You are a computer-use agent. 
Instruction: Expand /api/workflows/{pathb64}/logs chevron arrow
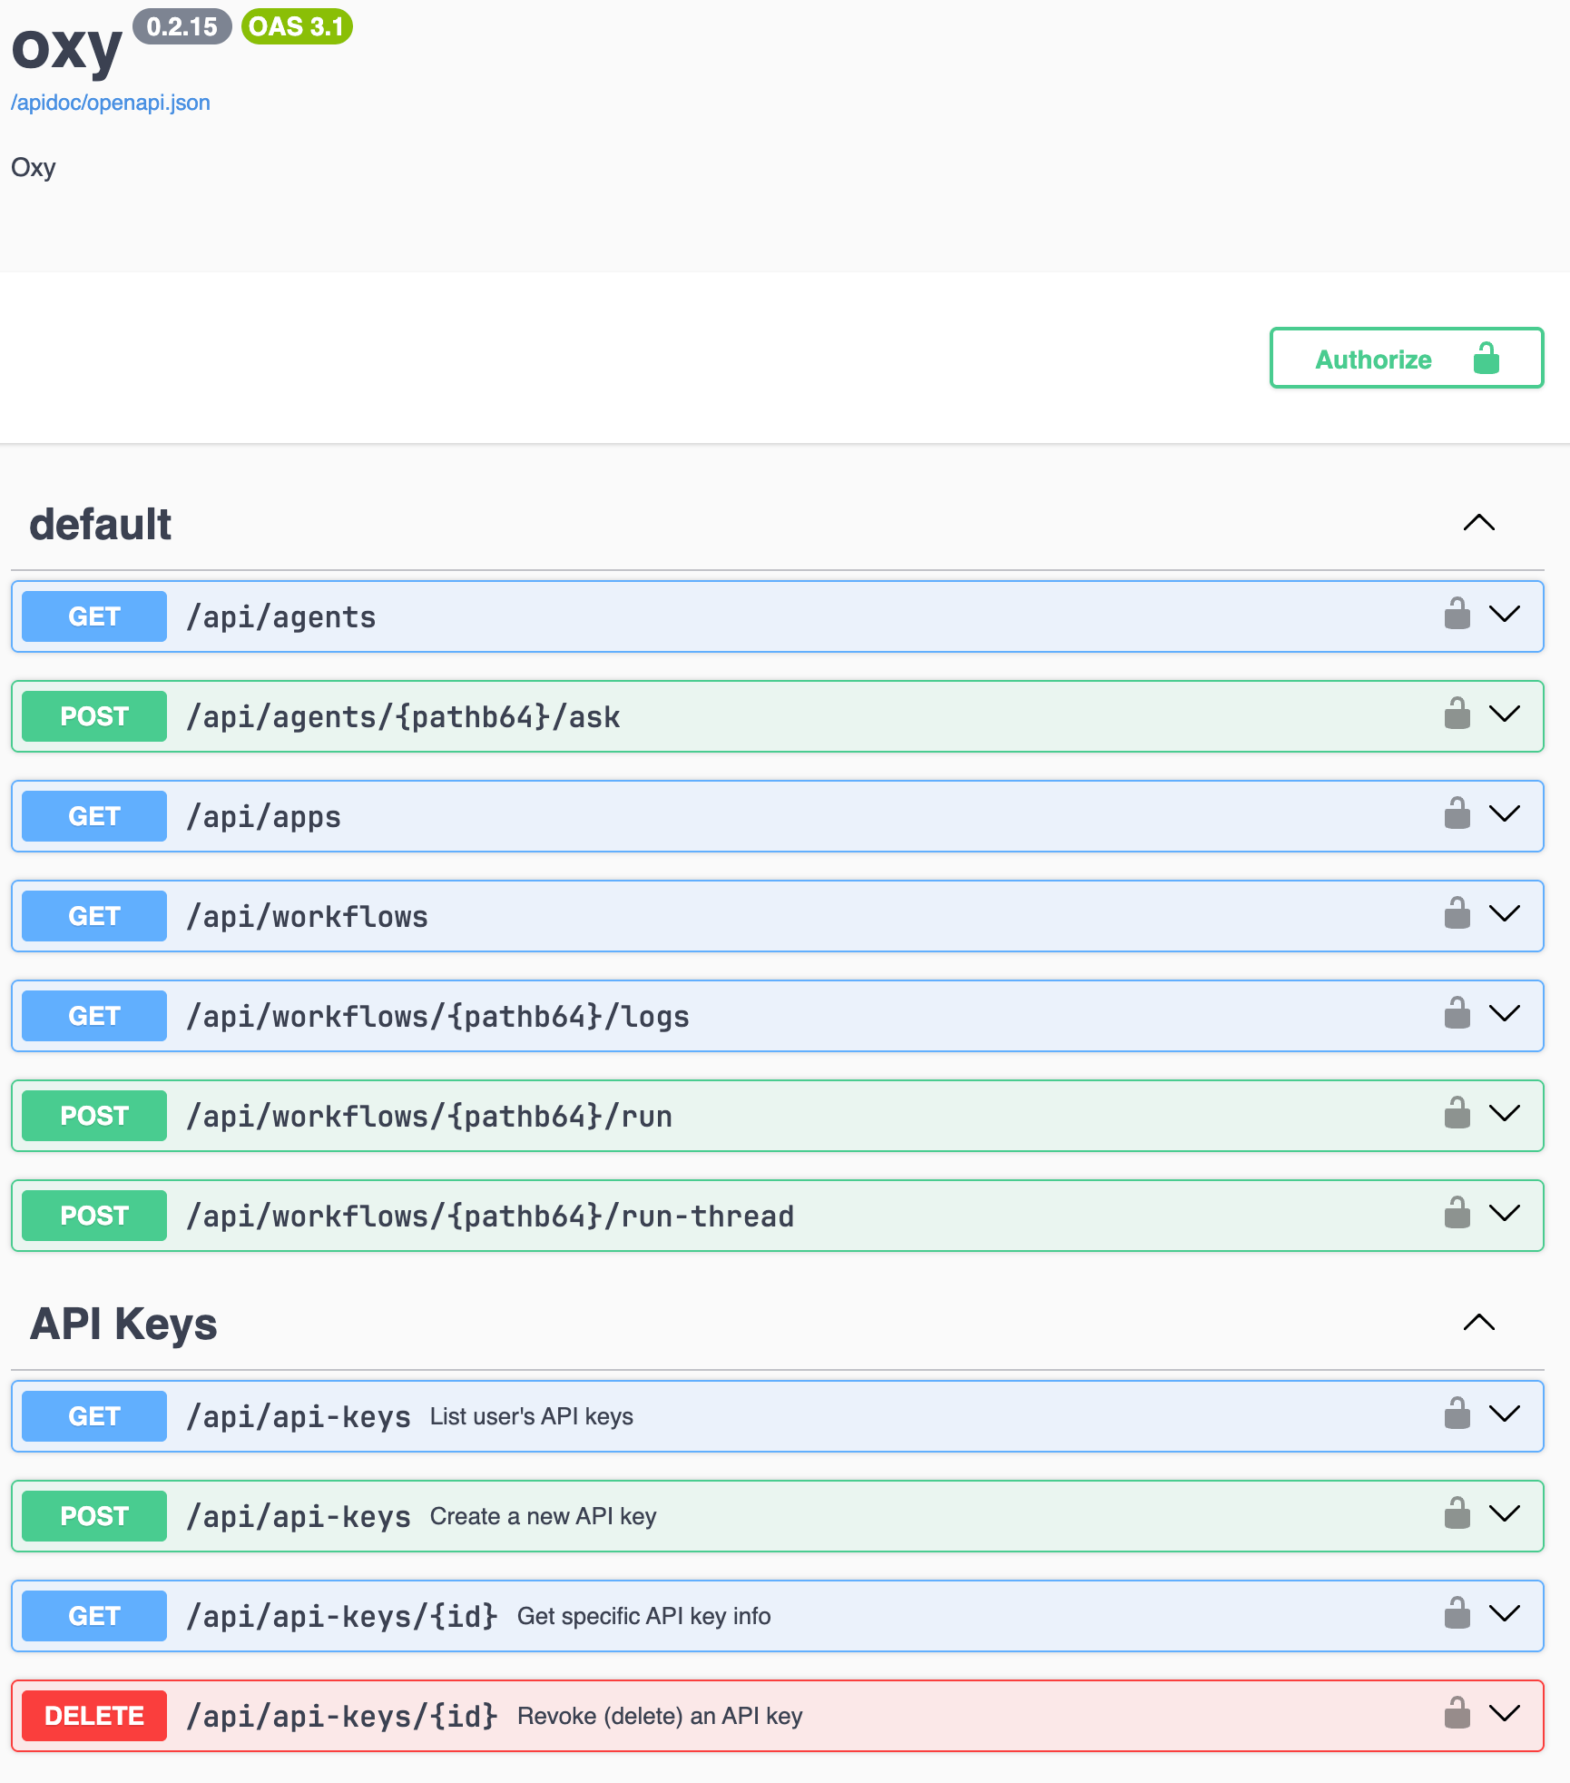coord(1505,1014)
